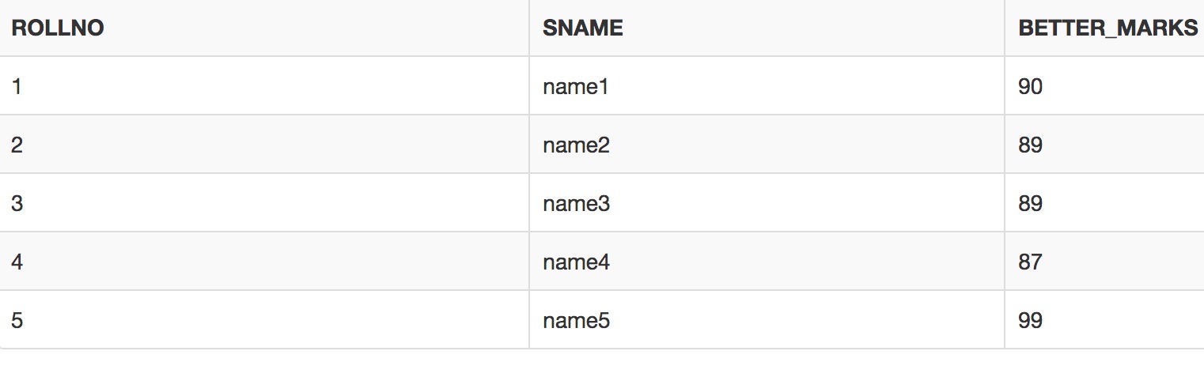The image size is (1204, 381).
Task: Select the cell containing name3
Action: point(767,202)
